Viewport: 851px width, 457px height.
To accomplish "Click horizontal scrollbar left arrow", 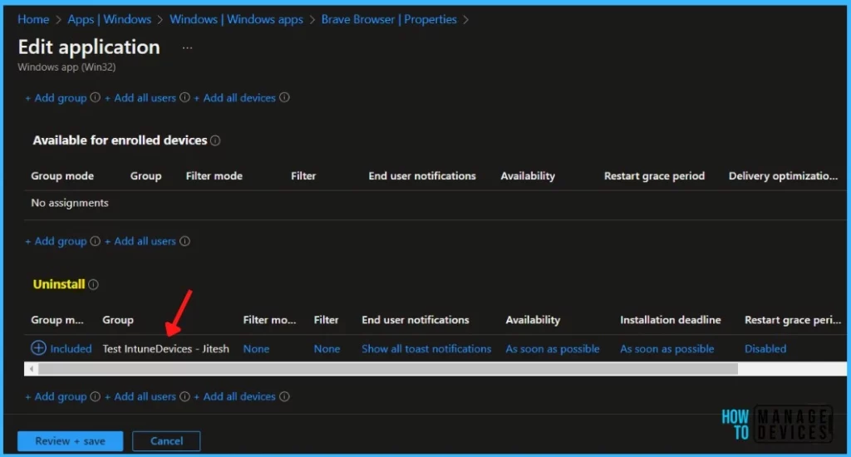I will (31, 369).
